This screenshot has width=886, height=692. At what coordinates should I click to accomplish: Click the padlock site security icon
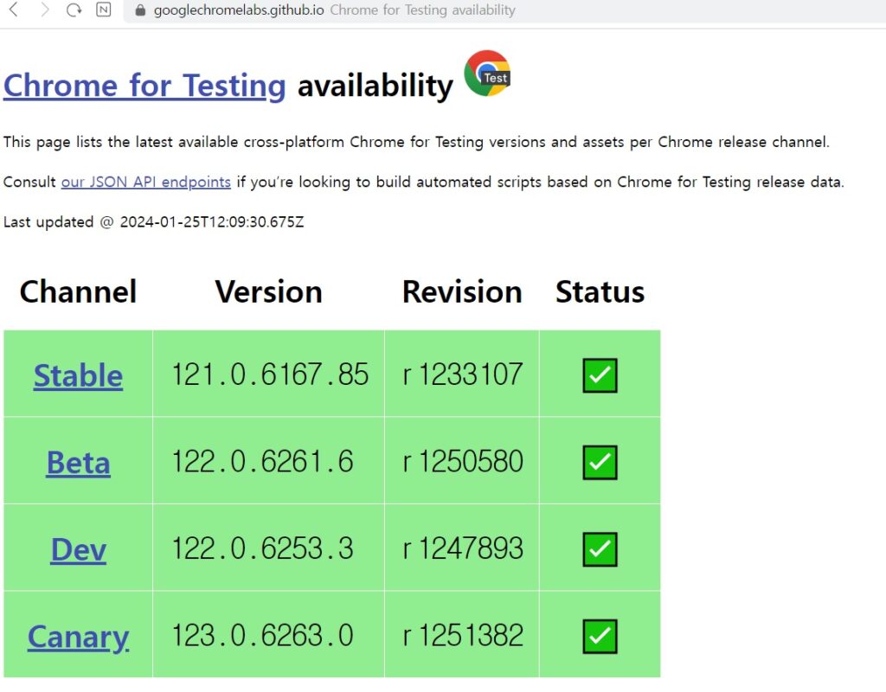pyautogui.click(x=141, y=10)
